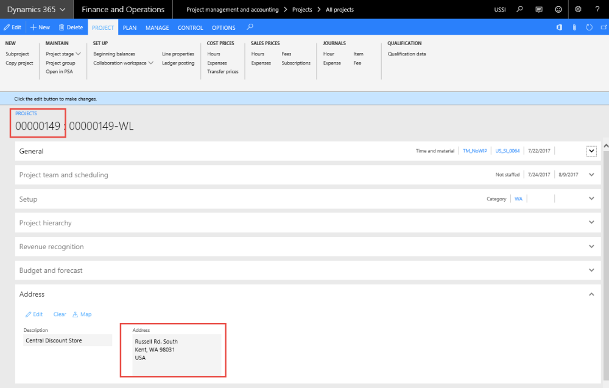Expand Project team and scheduling section
The image size is (609, 388).
click(591, 175)
